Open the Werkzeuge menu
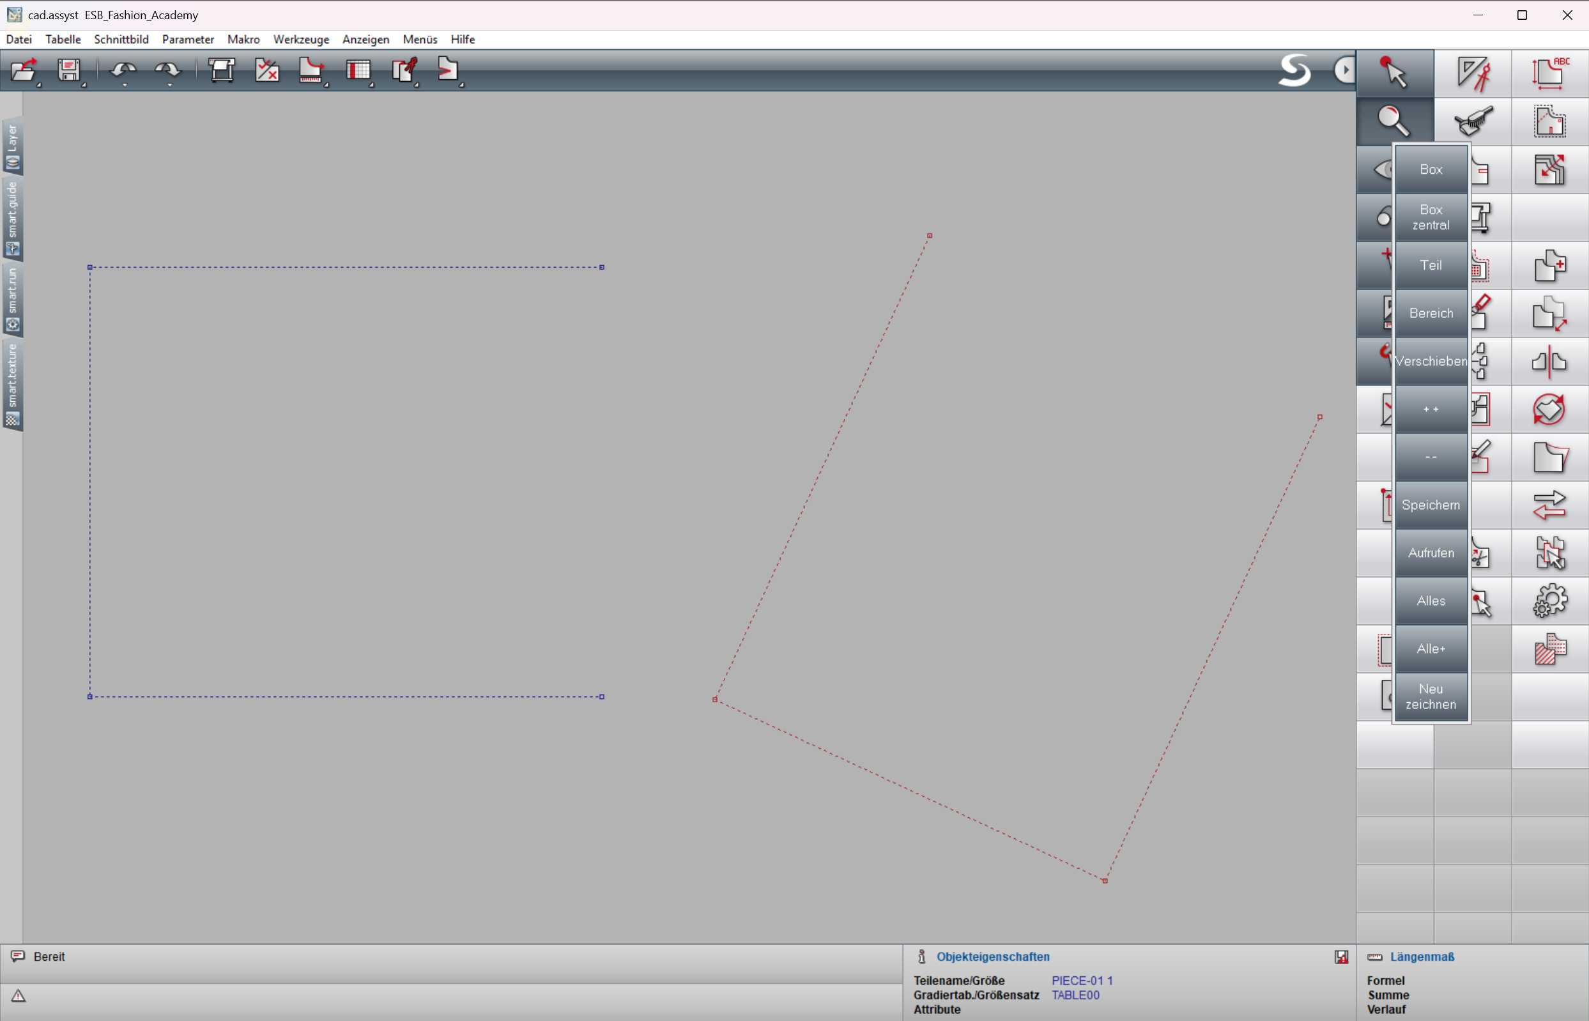This screenshot has width=1589, height=1021. 301,39
